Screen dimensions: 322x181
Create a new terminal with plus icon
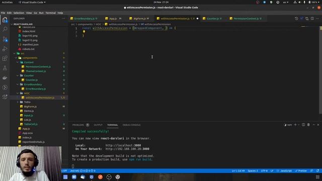coord(295,125)
